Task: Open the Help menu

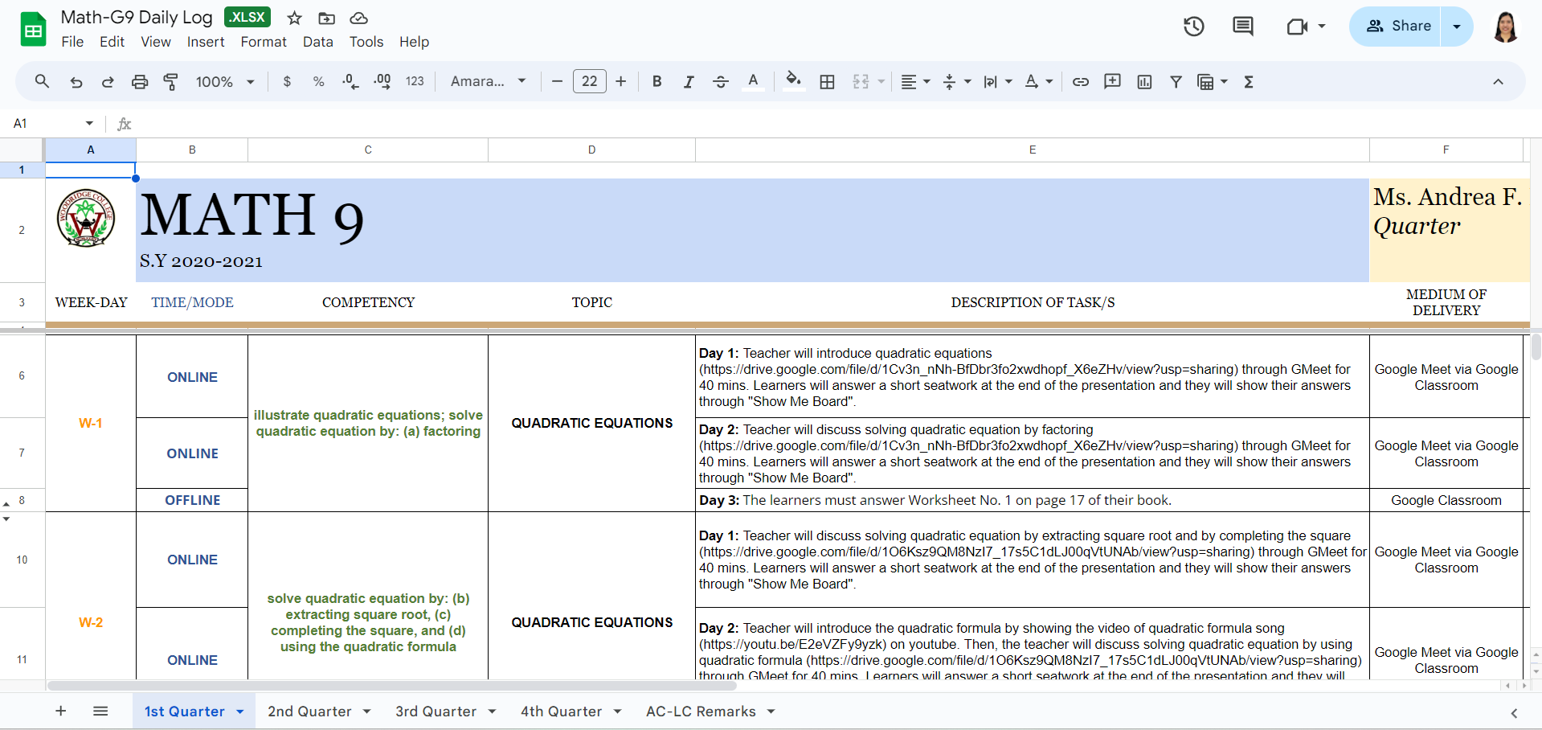Action: tap(414, 42)
